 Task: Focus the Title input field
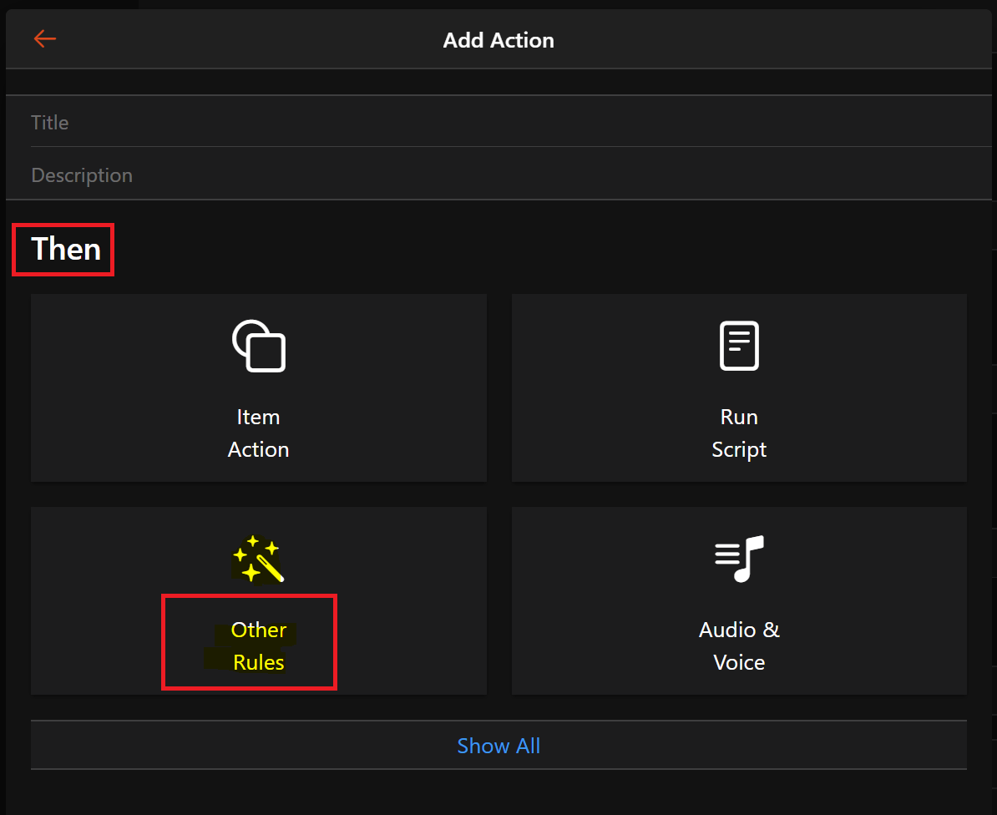tap(501, 123)
